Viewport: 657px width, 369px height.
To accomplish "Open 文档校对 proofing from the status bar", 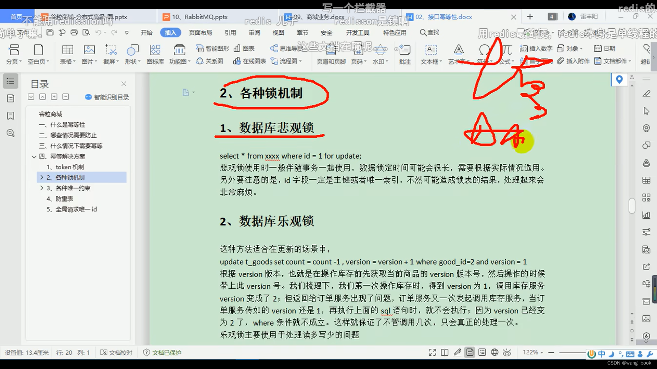I will click(116, 352).
